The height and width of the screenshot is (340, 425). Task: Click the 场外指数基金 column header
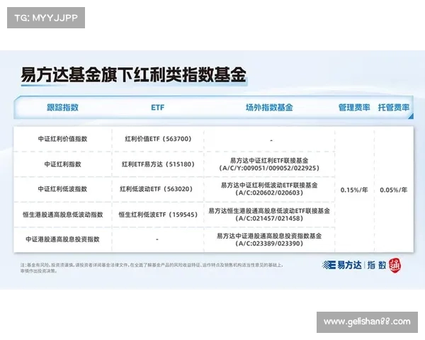(x=269, y=108)
